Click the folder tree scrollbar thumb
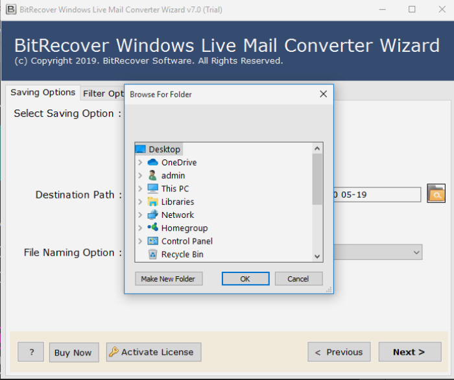Viewport: 454px width, 380px height. click(317, 179)
